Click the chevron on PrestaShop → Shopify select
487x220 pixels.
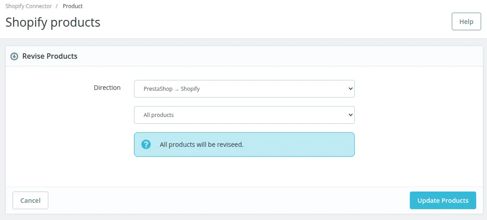(351, 89)
